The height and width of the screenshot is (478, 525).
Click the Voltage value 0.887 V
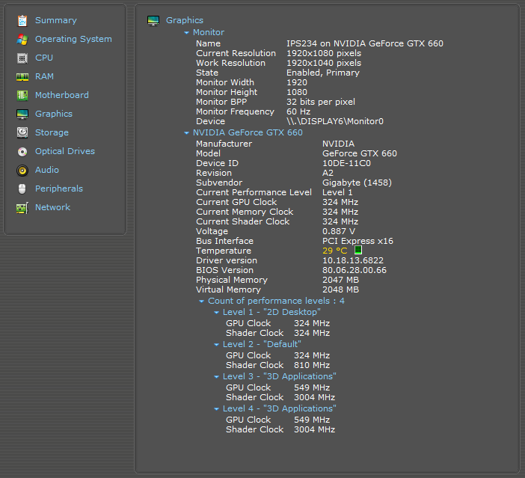point(339,231)
